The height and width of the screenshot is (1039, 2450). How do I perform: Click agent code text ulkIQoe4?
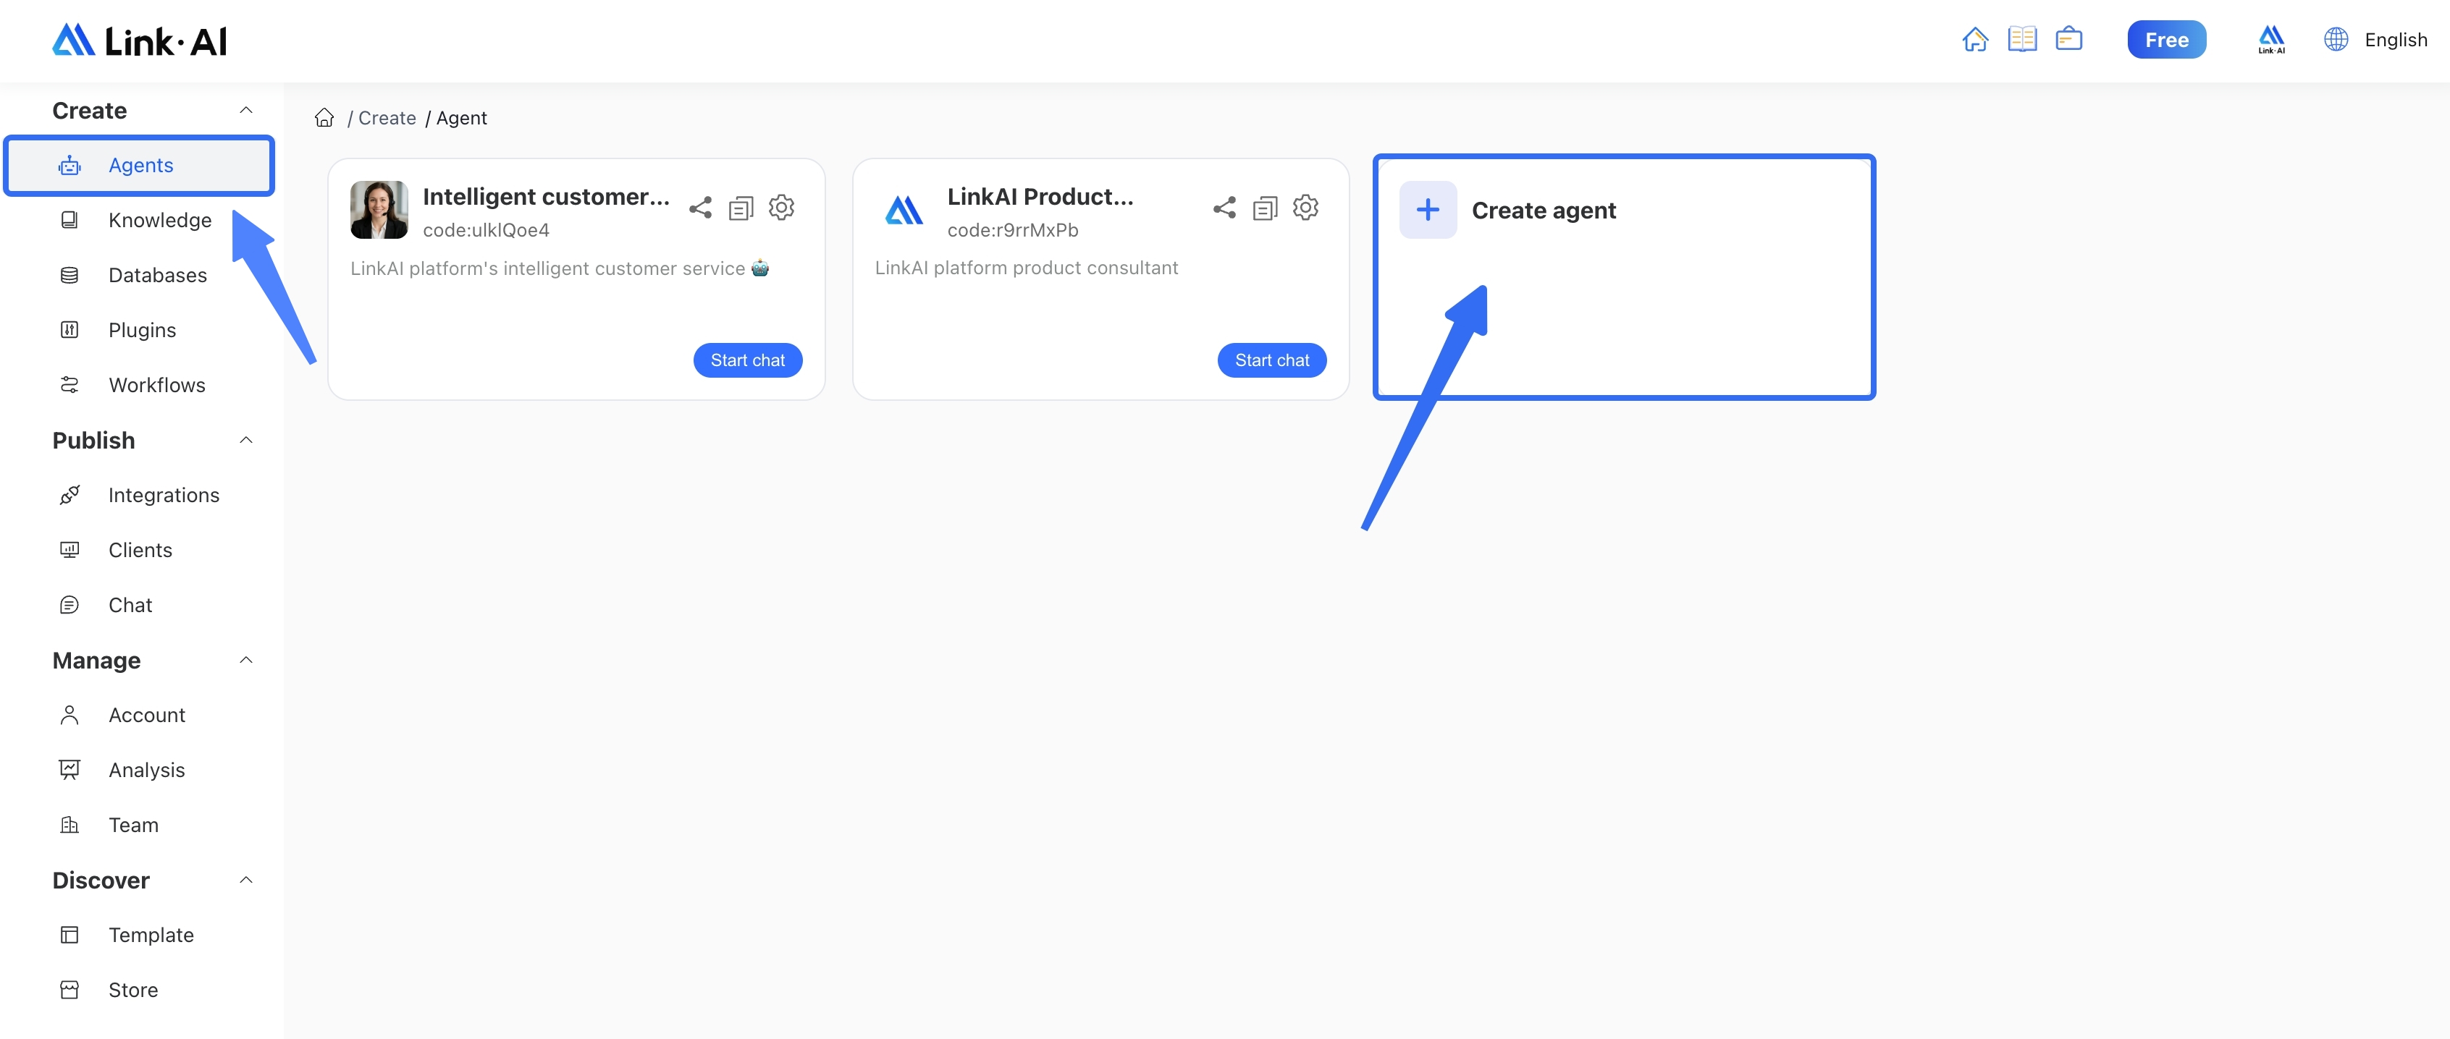tap(486, 230)
